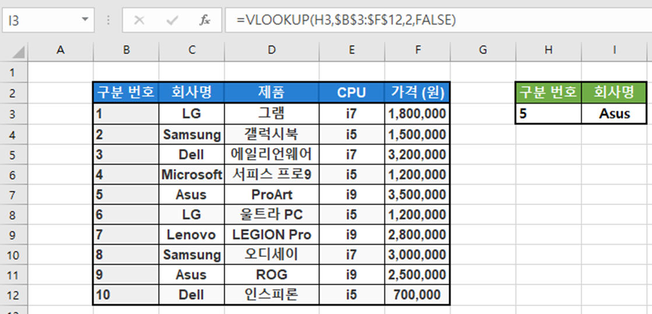Select result cell Asus in I3
The height and width of the screenshot is (314, 652).
coord(614,114)
